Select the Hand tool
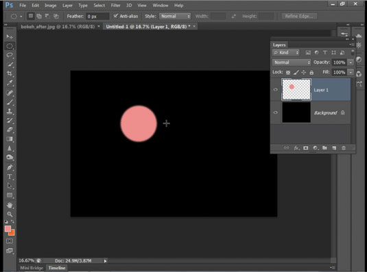367x272 pixels. (10, 205)
